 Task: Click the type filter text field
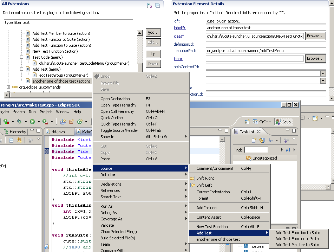tap(68, 22)
